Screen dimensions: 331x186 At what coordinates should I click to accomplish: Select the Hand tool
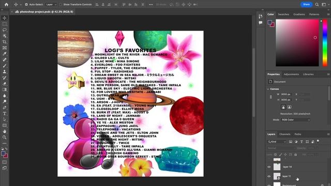coord(5,131)
